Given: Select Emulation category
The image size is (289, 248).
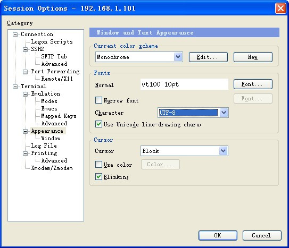Looking at the screenshot, I should click(x=46, y=94).
